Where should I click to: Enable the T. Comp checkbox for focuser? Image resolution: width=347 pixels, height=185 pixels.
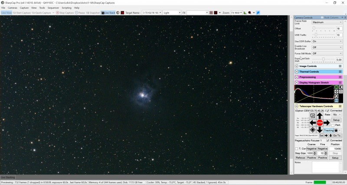297,149
